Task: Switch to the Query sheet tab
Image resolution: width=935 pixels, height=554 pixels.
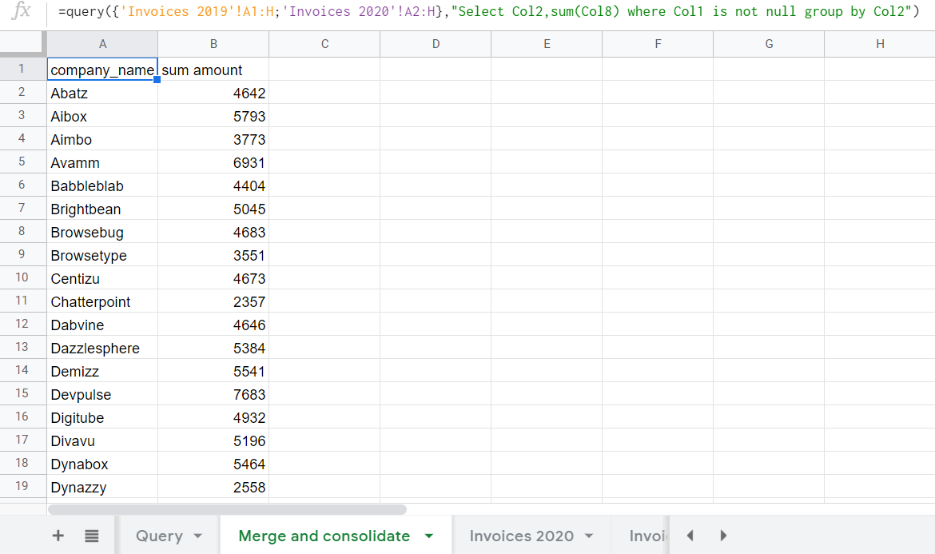Action: tap(160, 536)
